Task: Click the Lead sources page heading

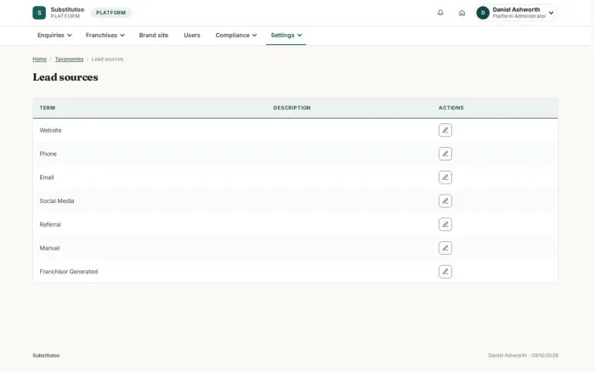Action: pos(65,77)
